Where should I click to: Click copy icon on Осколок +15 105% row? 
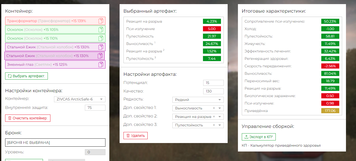pos(101,30)
